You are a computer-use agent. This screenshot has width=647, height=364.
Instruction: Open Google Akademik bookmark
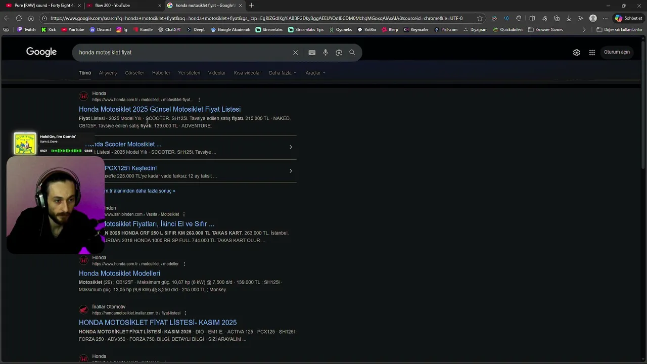230,30
